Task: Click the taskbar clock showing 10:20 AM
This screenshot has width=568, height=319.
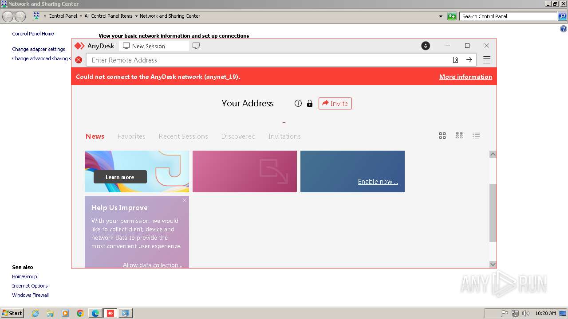Action: pyautogui.click(x=545, y=313)
